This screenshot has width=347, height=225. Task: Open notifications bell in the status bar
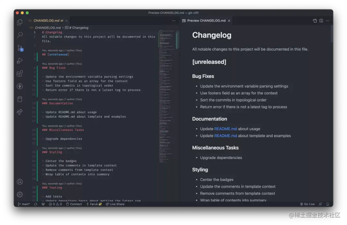coord(328,204)
